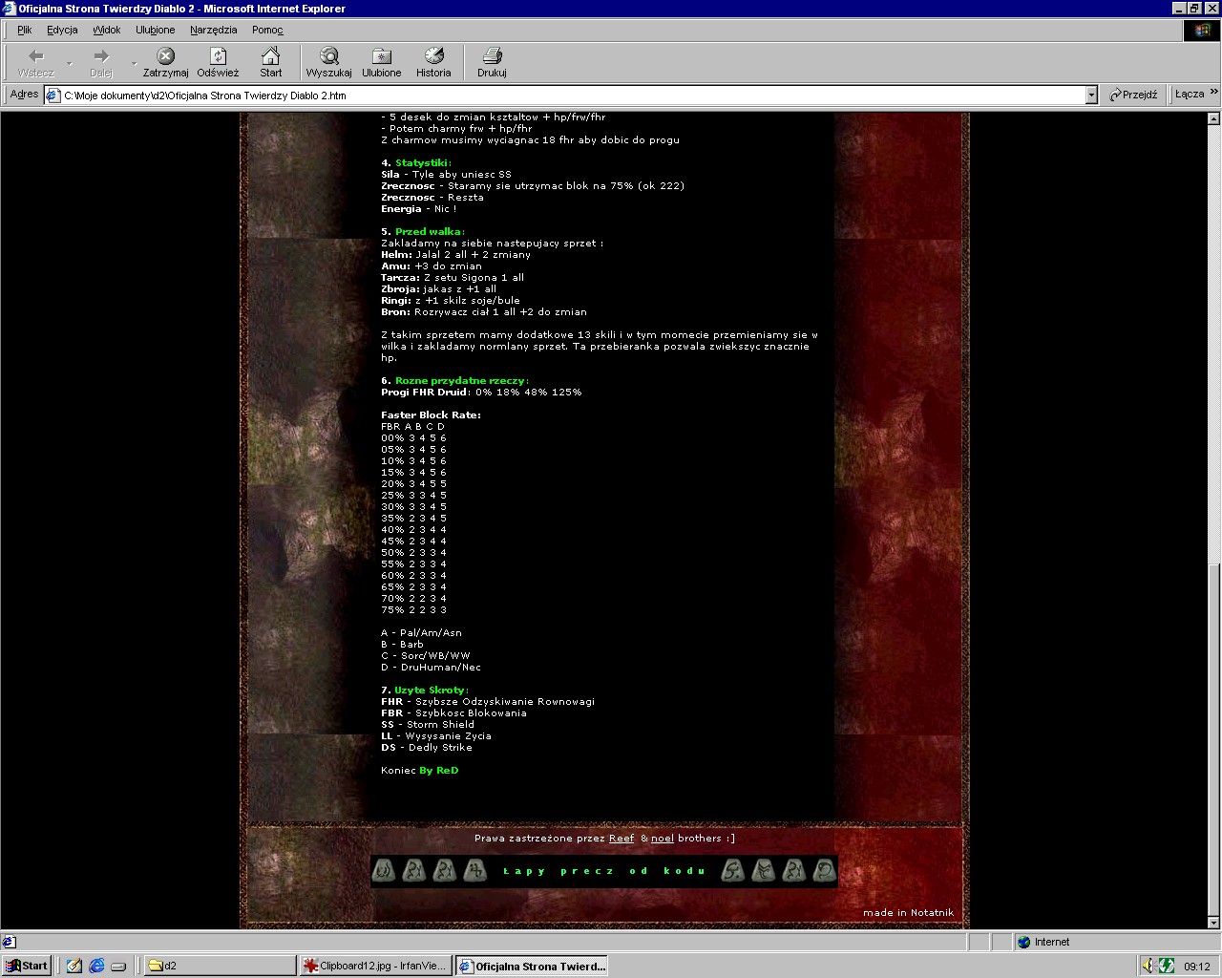Expand the Łącza links chevron

[x=1213, y=93]
